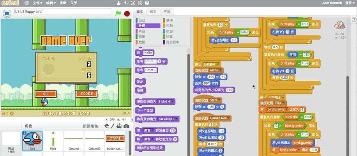The width and height of the screenshot is (357, 156).
Task: Toggle the game sound speaker icon
Action: pos(4,113)
